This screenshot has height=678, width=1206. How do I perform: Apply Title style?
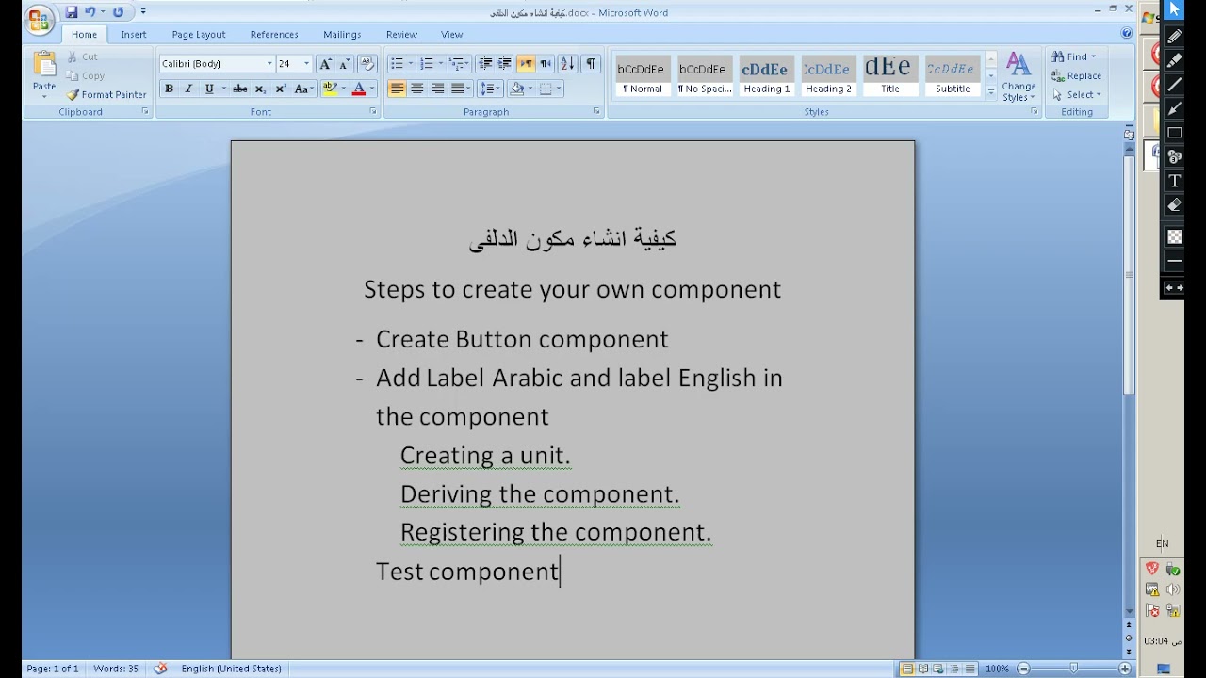(x=889, y=76)
